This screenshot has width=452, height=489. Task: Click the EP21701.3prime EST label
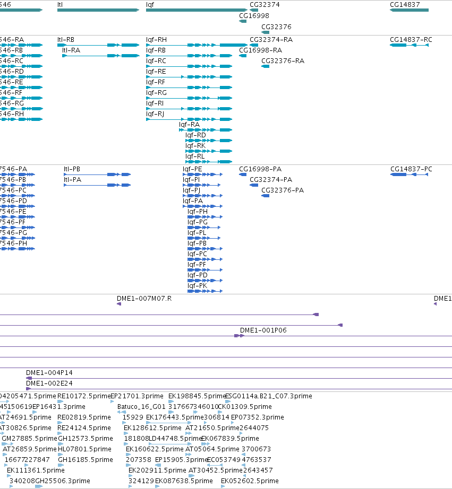[137, 396]
